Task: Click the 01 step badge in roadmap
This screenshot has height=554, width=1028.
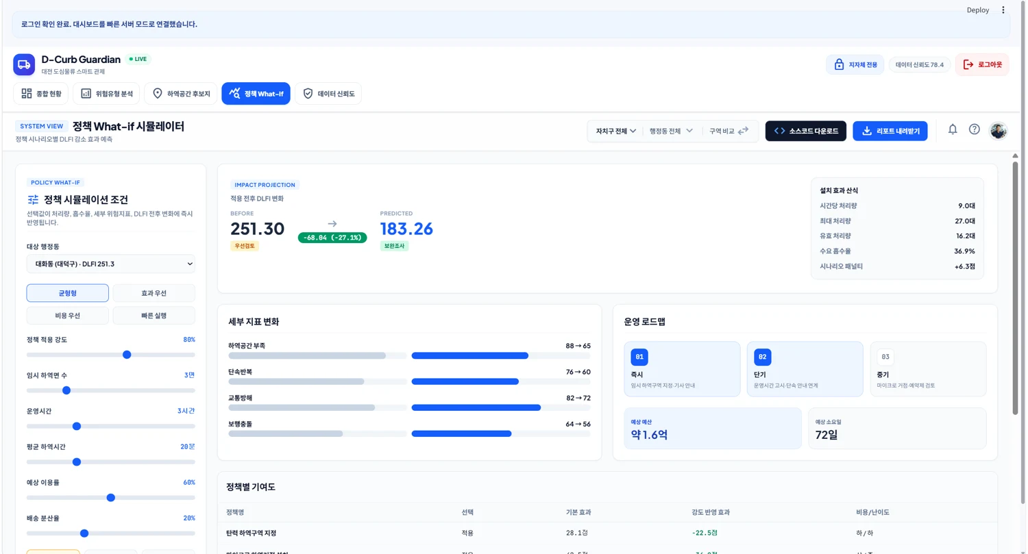Action: click(639, 357)
